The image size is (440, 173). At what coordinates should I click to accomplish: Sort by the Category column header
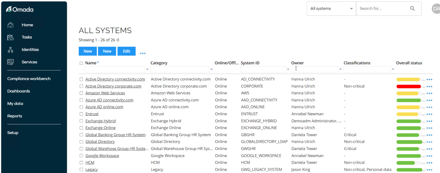159,63
